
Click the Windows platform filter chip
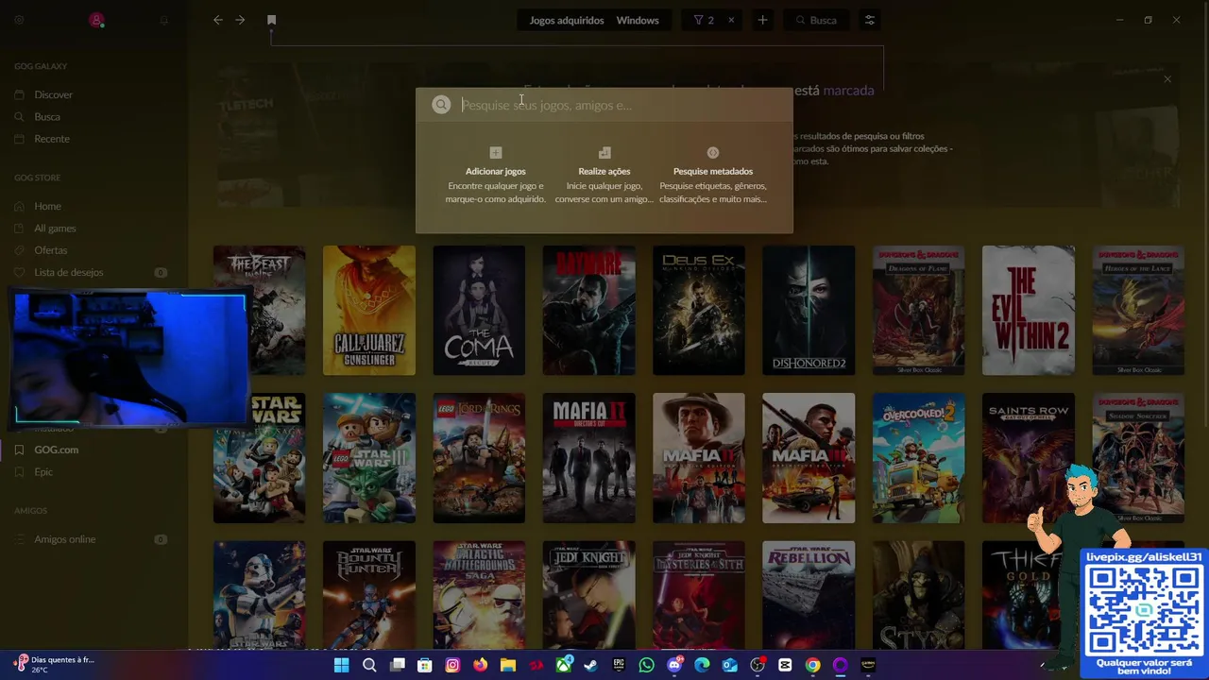(x=638, y=20)
